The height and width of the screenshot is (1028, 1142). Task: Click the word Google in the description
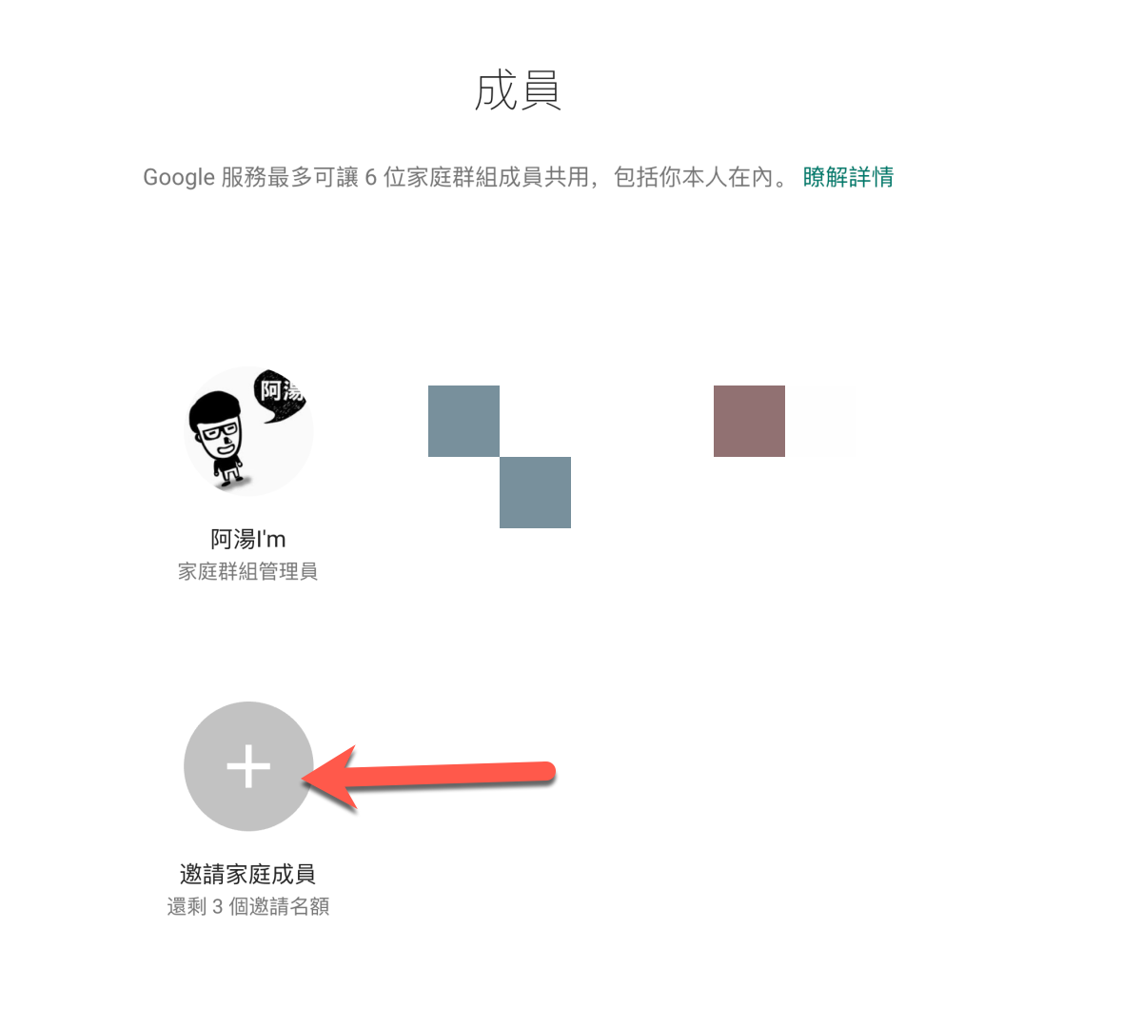pyautogui.click(x=179, y=178)
